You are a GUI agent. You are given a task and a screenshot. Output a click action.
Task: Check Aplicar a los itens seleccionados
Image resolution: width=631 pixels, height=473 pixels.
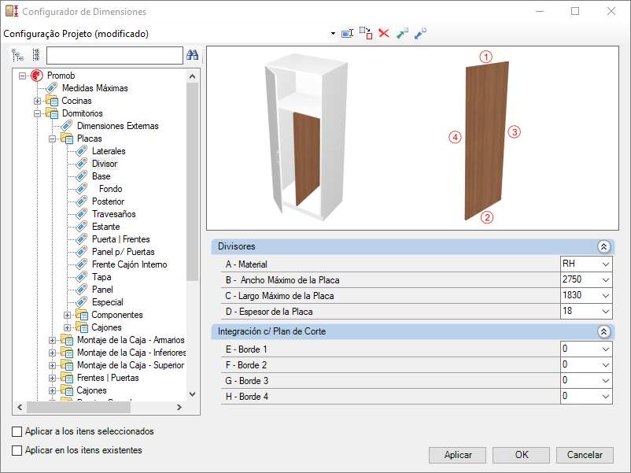click(17, 431)
